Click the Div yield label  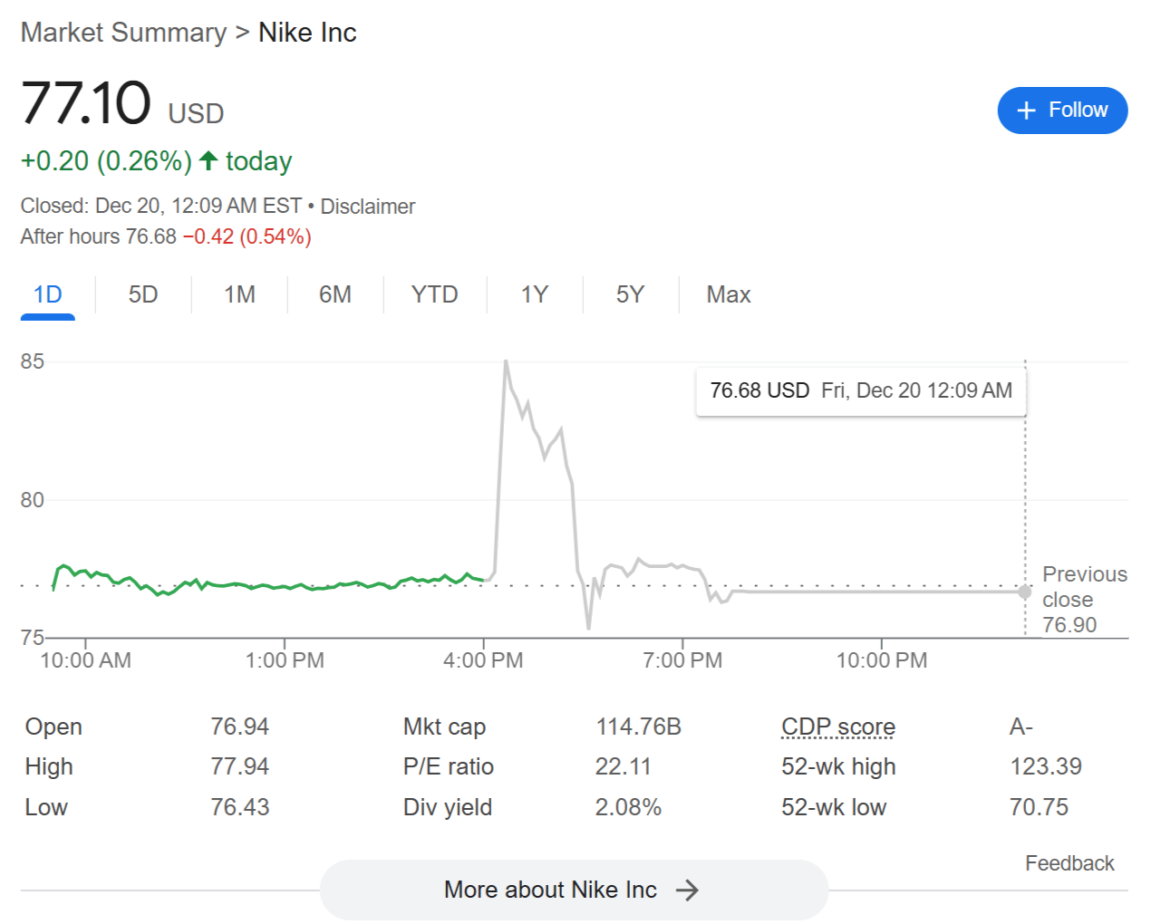coord(448,807)
